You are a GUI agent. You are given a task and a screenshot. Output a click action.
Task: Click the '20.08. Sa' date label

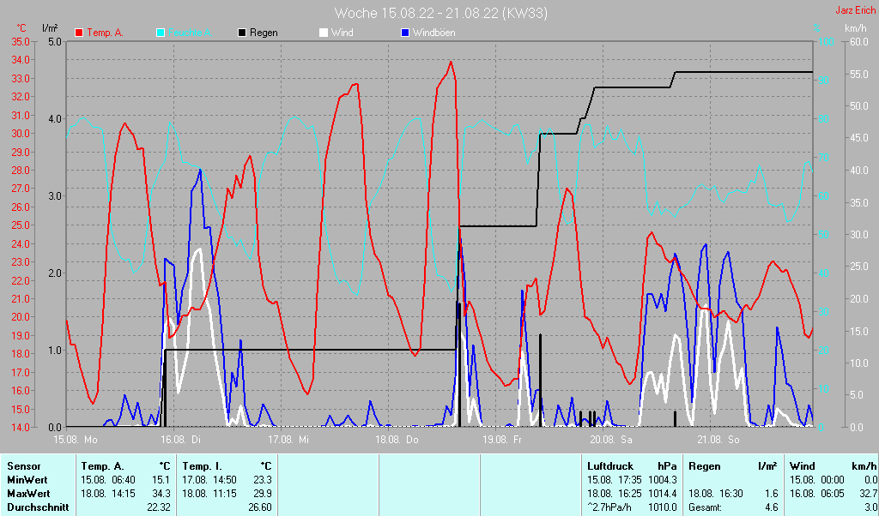pos(611,440)
